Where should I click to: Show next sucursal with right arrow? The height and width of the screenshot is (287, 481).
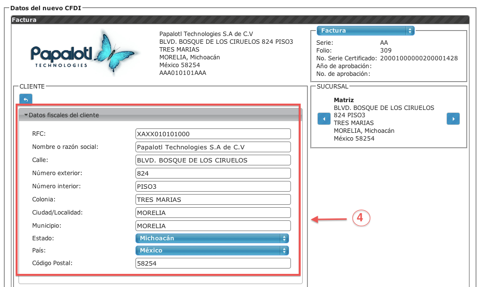pyautogui.click(x=453, y=119)
